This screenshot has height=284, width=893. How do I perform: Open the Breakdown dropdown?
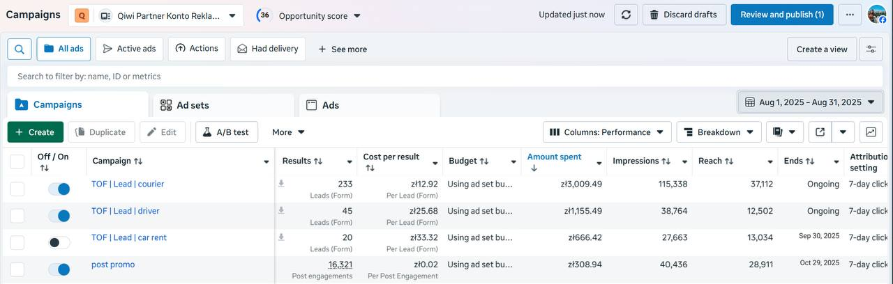tap(719, 132)
